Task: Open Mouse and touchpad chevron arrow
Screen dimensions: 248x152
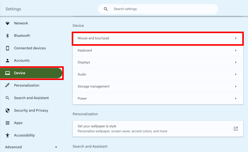Action: (x=236, y=38)
